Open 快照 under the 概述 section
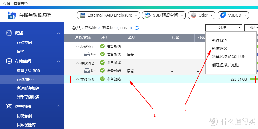Screen dimensions: 258x129 (20, 51)
